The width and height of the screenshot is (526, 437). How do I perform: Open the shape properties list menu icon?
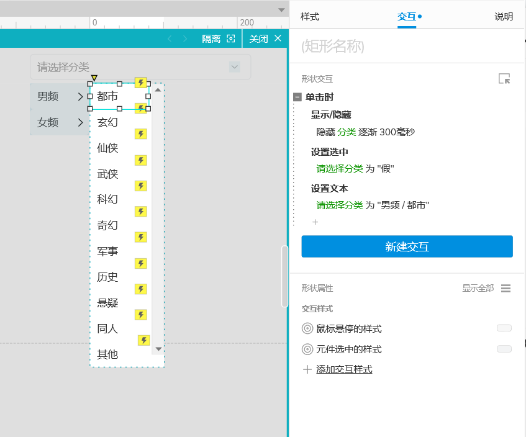506,288
